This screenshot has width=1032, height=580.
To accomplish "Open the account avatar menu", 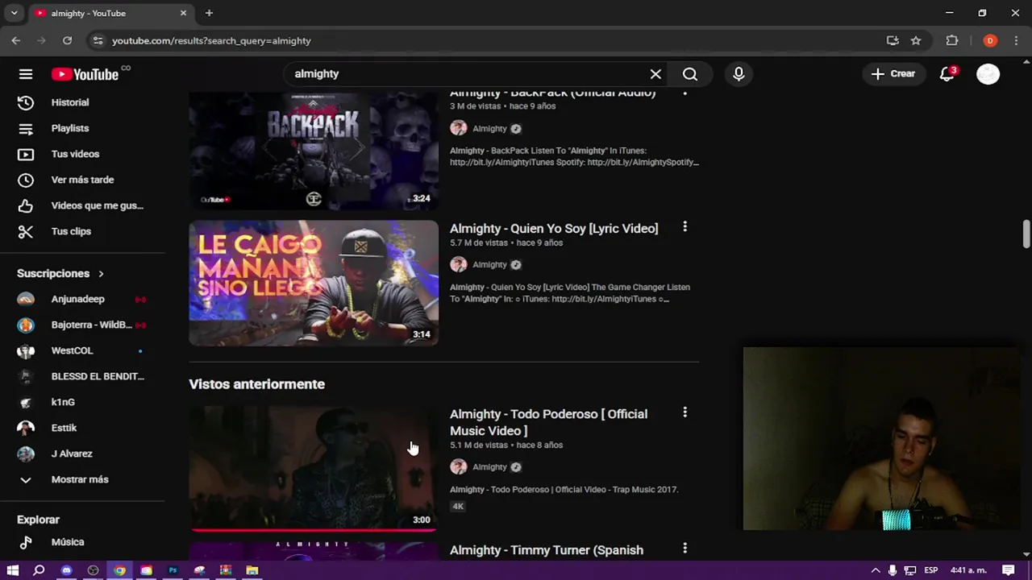I will 988,74.
